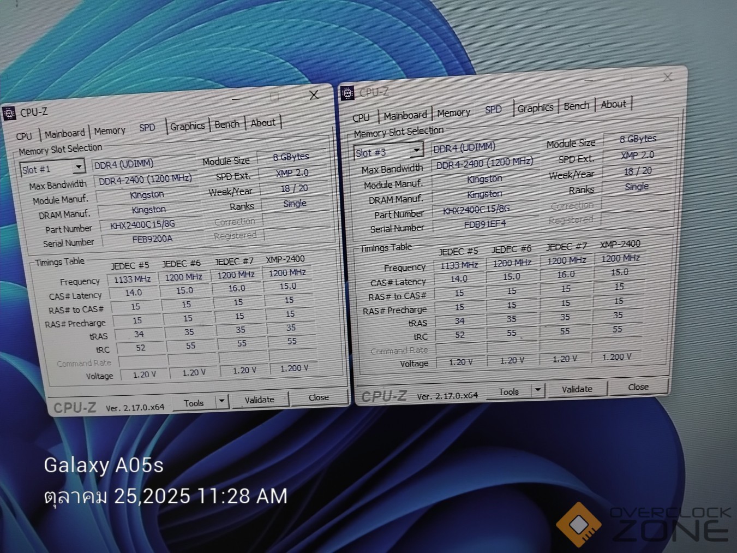Screen dimensions: 737x553
Task: Click the Single ranks value in the Slot #3 window
Action: tap(637, 187)
